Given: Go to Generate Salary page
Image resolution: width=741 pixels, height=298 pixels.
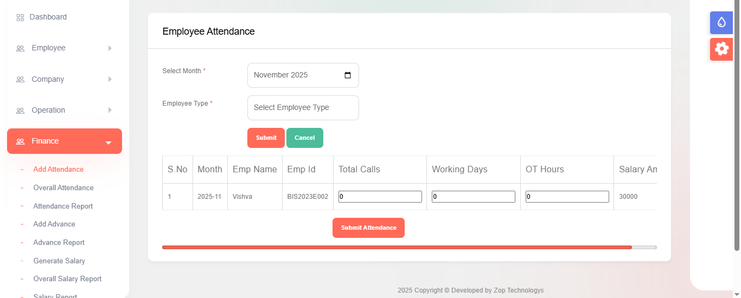Looking at the screenshot, I should (x=59, y=261).
